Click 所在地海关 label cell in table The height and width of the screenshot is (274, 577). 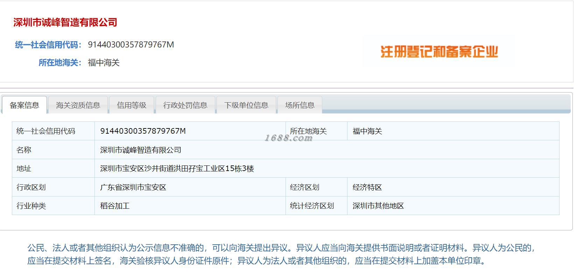tap(316, 131)
